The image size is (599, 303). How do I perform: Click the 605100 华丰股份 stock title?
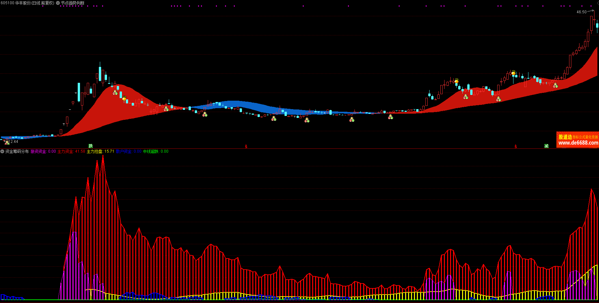27,3
